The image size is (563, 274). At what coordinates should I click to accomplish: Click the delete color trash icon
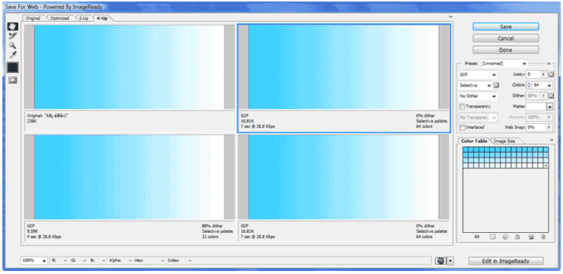[543, 237]
